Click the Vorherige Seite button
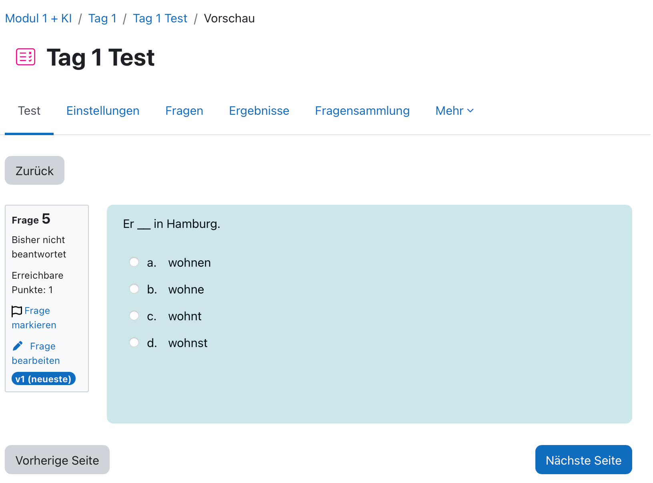 point(57,460)
